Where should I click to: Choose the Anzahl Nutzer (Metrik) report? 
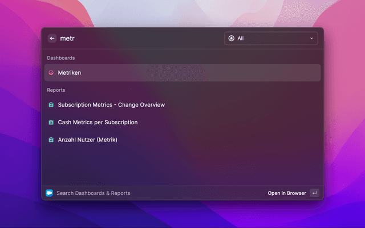pos(87,140)
